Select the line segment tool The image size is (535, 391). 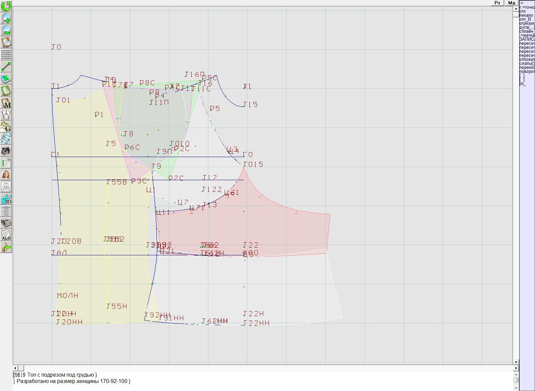coord(6,67)
